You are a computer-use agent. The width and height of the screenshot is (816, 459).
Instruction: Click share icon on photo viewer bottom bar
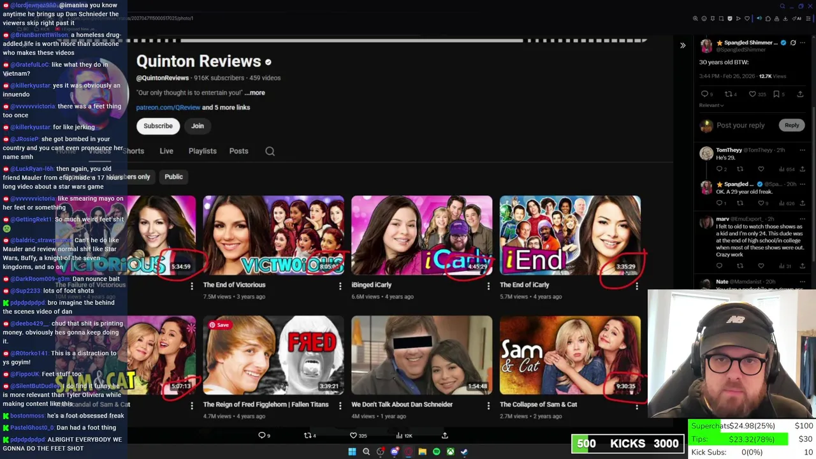[445, 435]
